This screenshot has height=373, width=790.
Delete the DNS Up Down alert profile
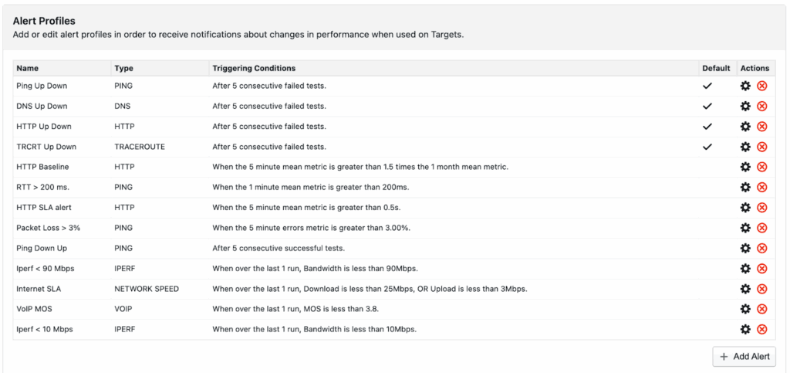point(762,106)
